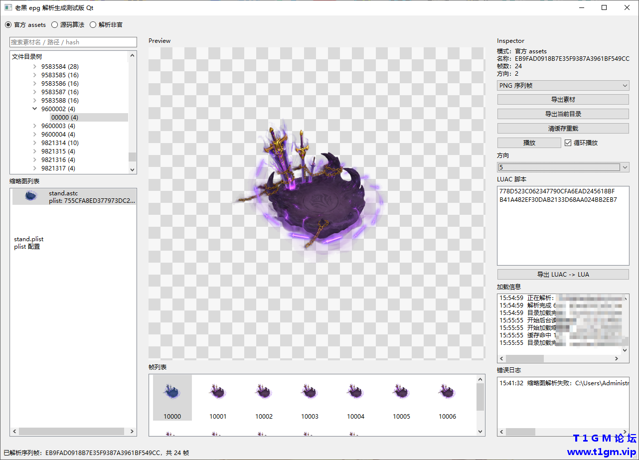639x460 pixels.
Task: Expand the 9600003 (4) folder chevron
Action: pyautogui.click(x=34, y=126)
